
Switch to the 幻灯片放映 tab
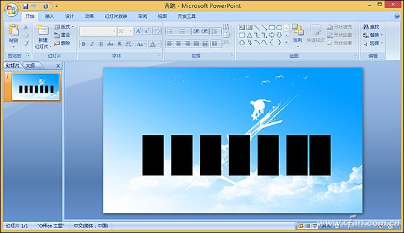pyautogui.click(x=116, y=16)
